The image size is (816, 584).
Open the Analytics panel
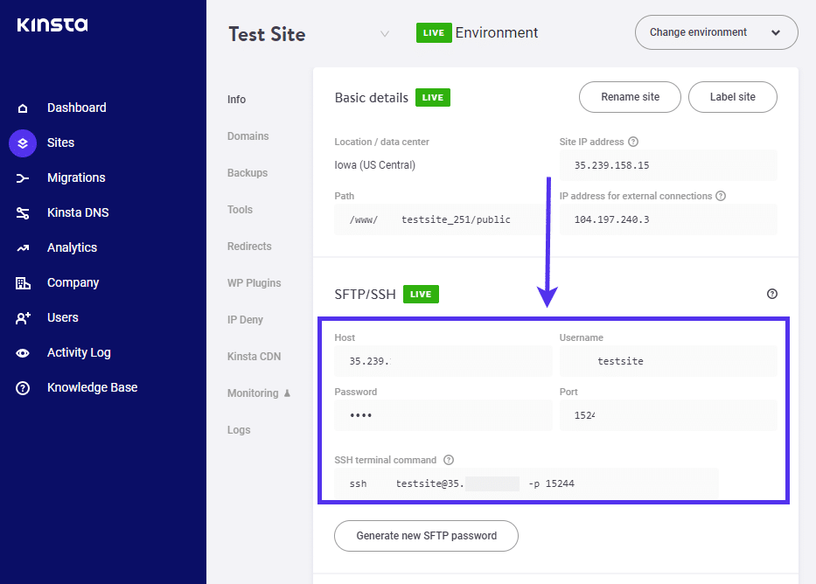pos(72,247)
